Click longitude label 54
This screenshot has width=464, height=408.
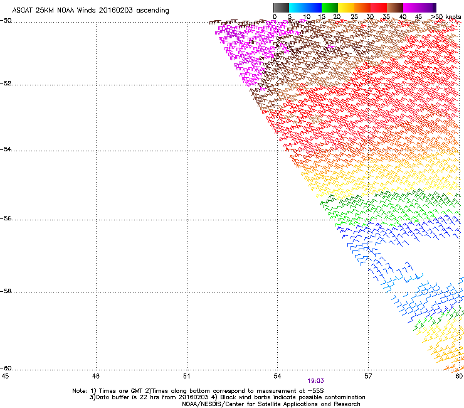[x=277, y=376]
